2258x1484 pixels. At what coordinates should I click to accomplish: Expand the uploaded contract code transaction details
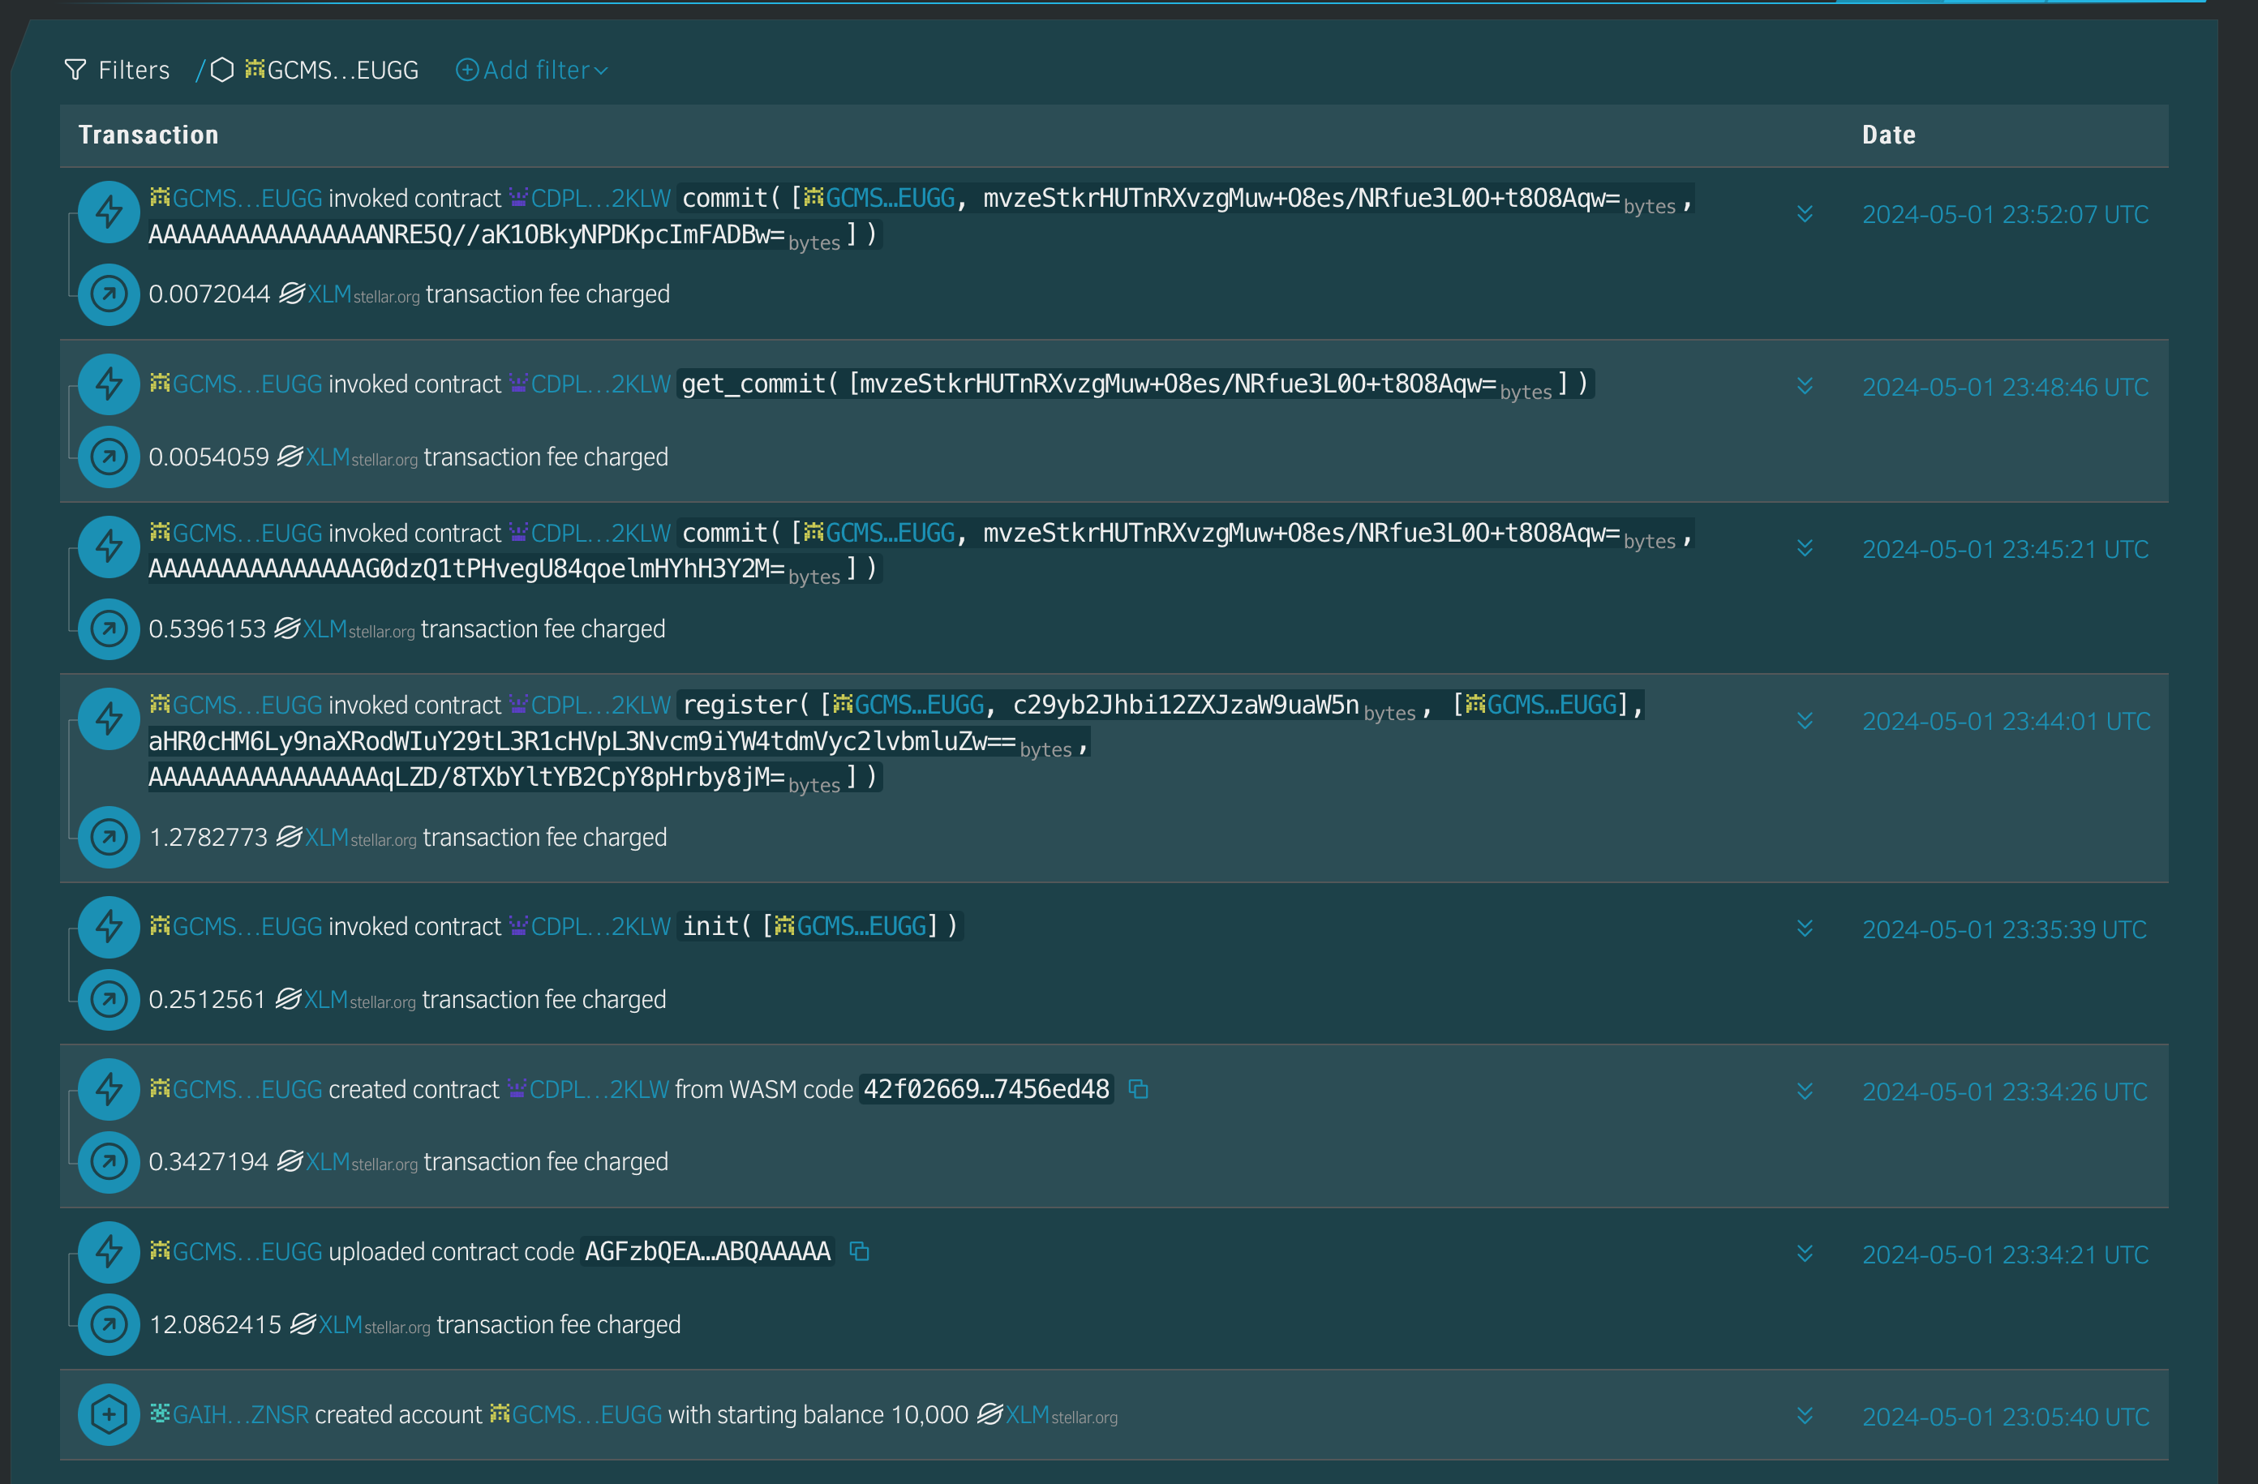1805,1254
